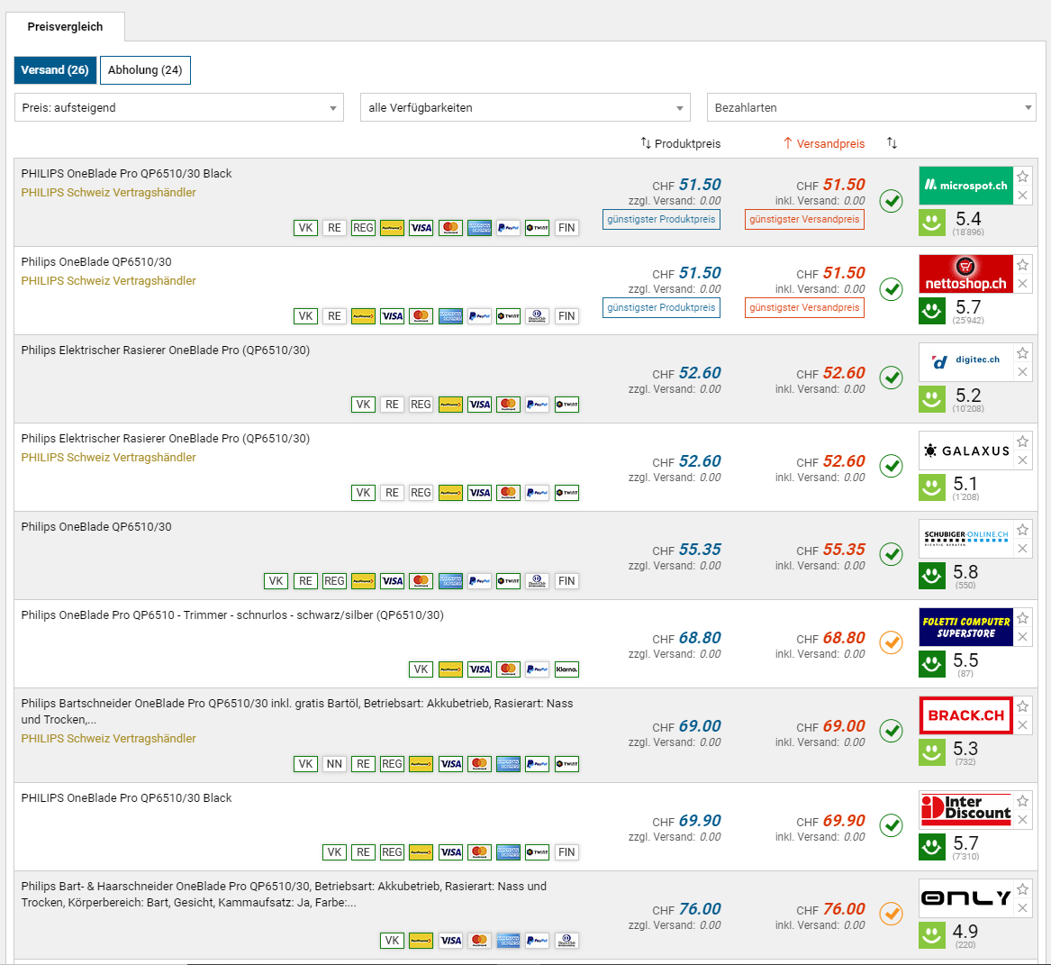Click the orange availability checkmark for Foletti Computer

(891, 642)
